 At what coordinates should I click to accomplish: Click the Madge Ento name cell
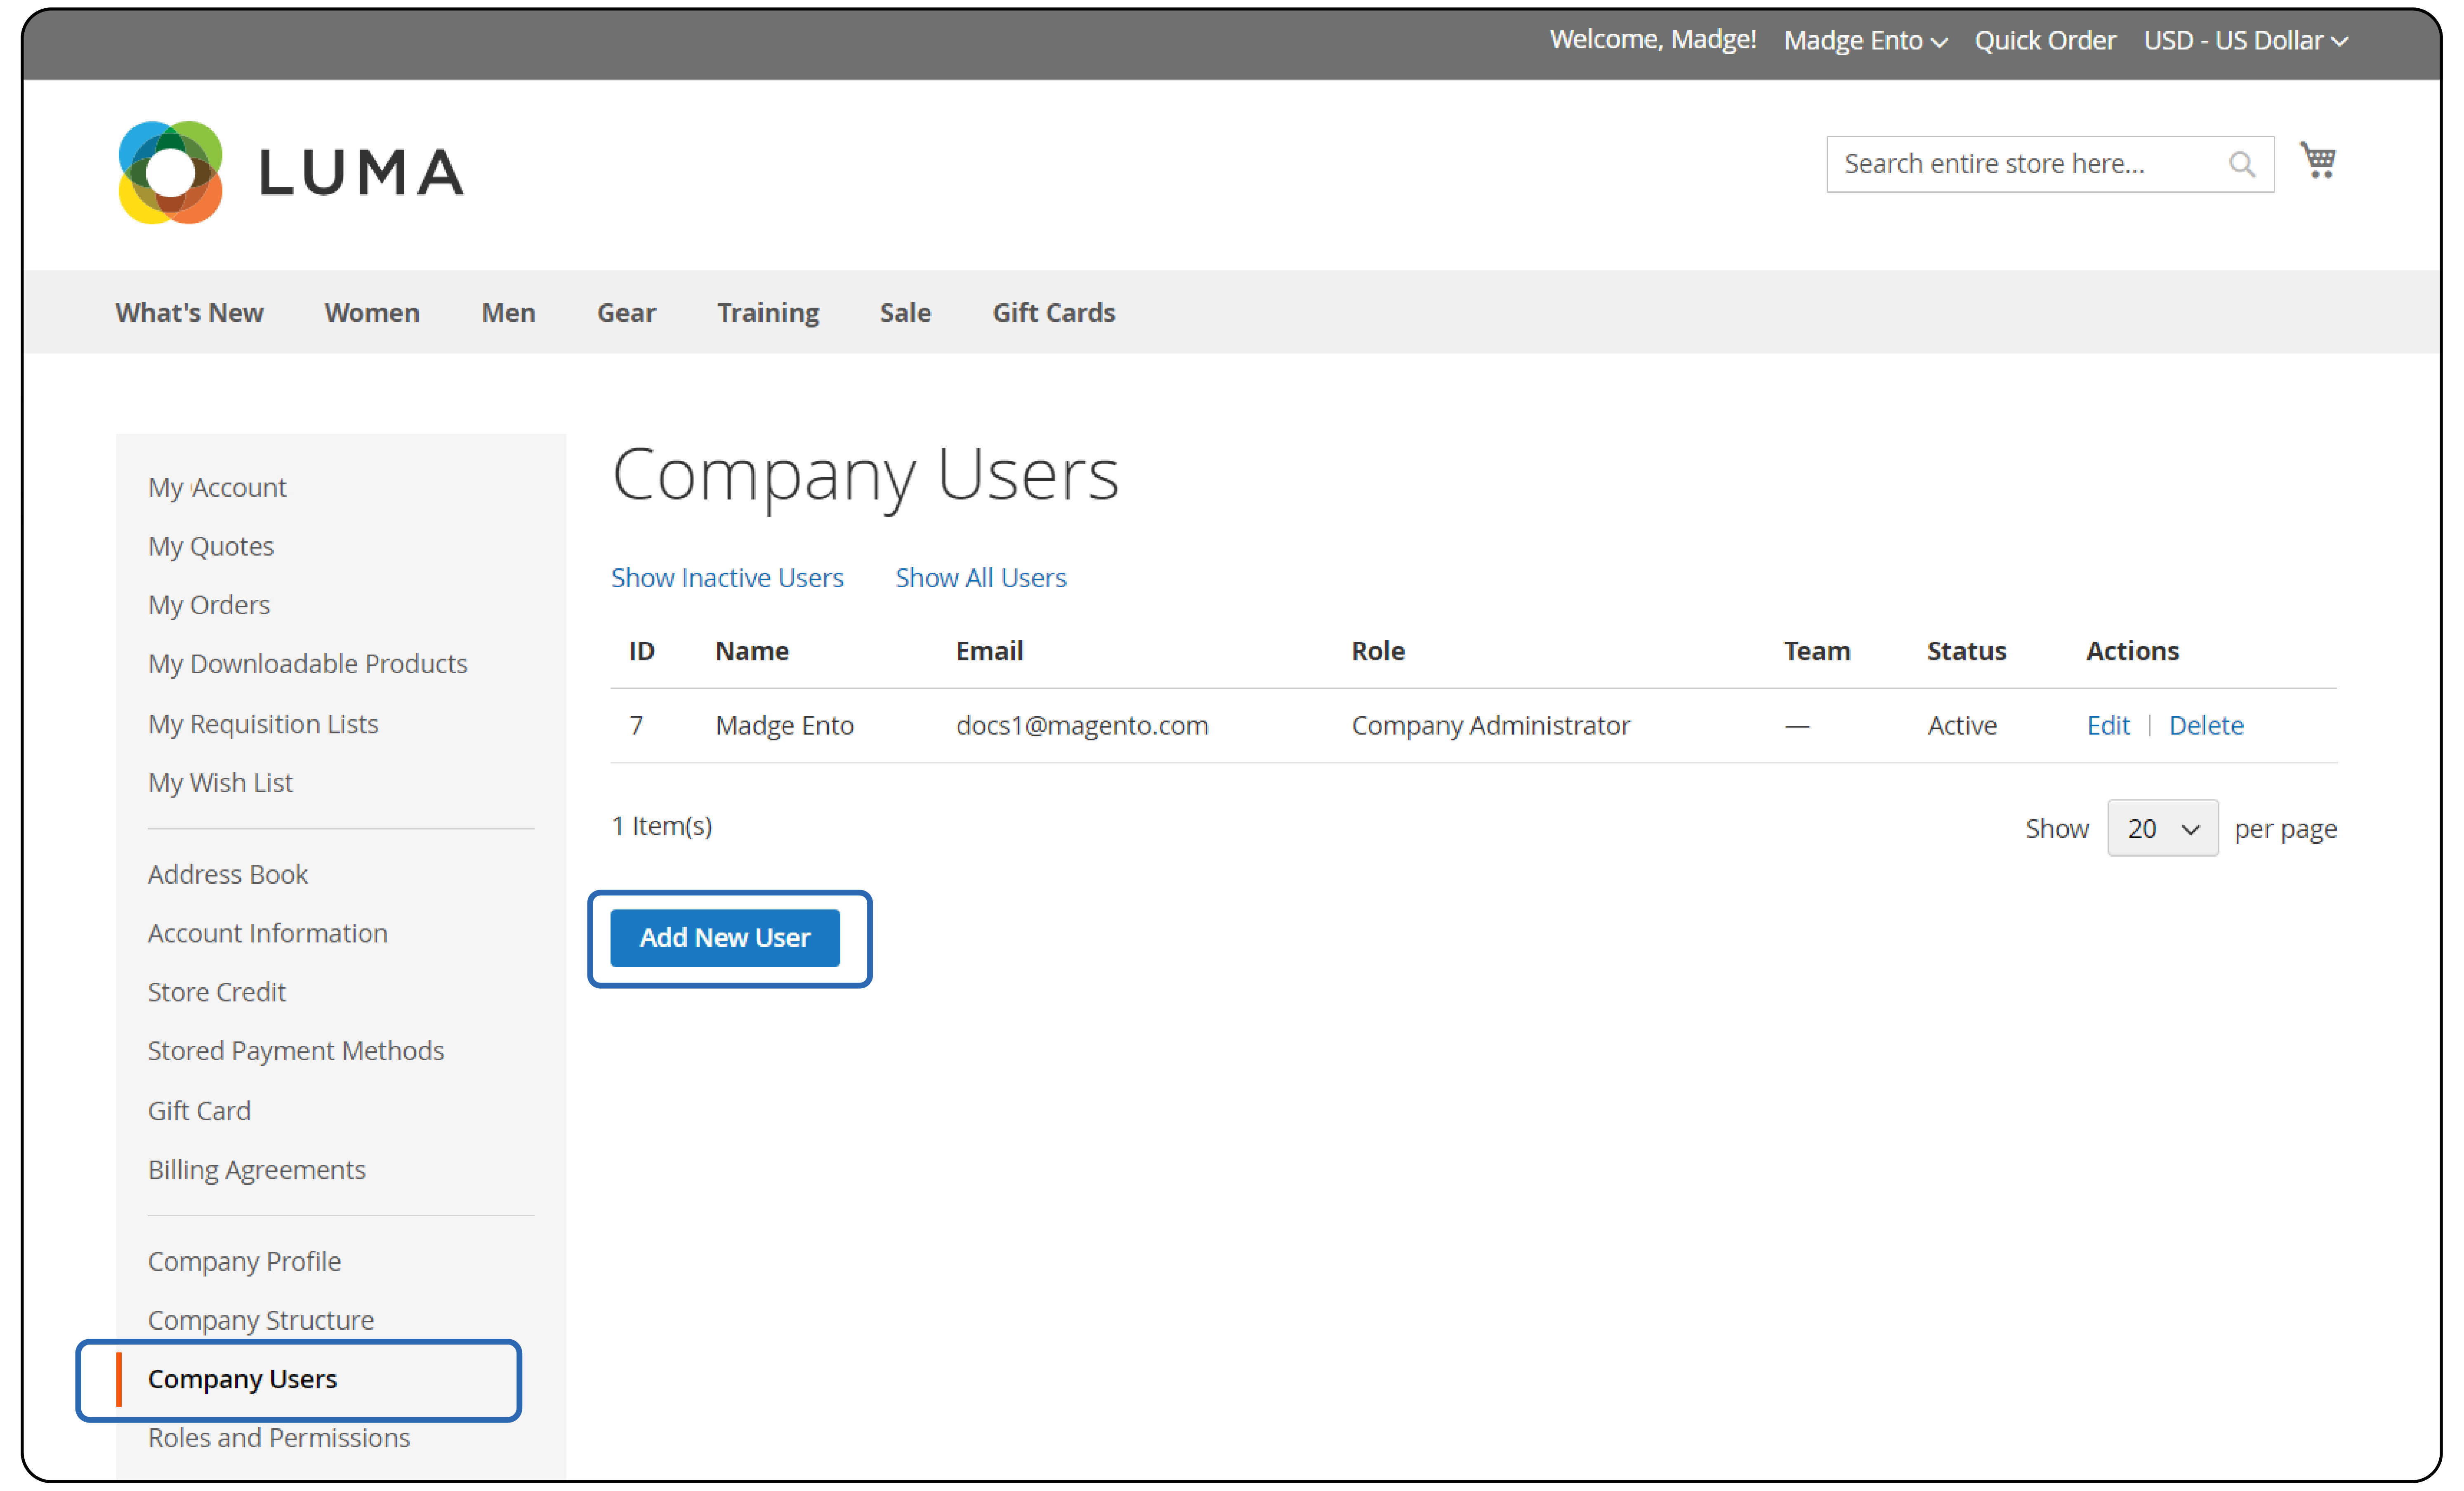point(785,725)
